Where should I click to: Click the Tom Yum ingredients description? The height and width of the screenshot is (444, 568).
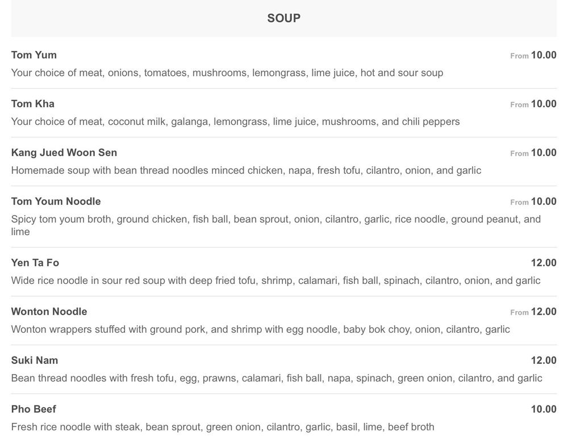coord(227,73)
